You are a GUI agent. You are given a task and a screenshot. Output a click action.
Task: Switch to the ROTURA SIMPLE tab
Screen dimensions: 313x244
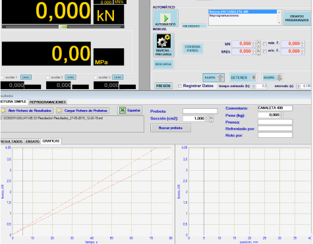14,102
